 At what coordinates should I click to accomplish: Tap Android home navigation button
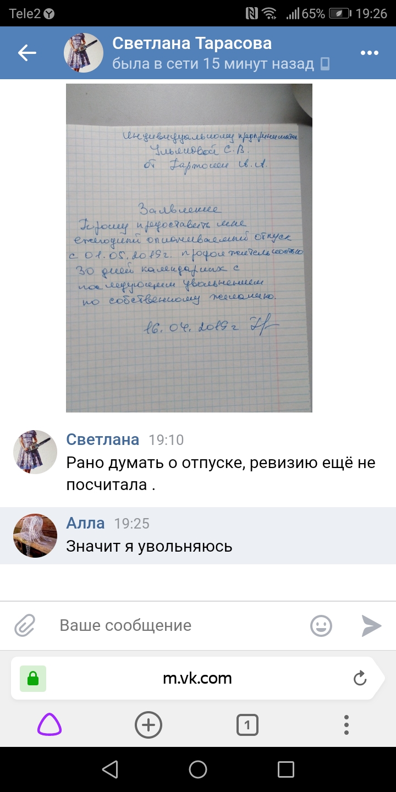pyautogui.click(x=198, y=769)
